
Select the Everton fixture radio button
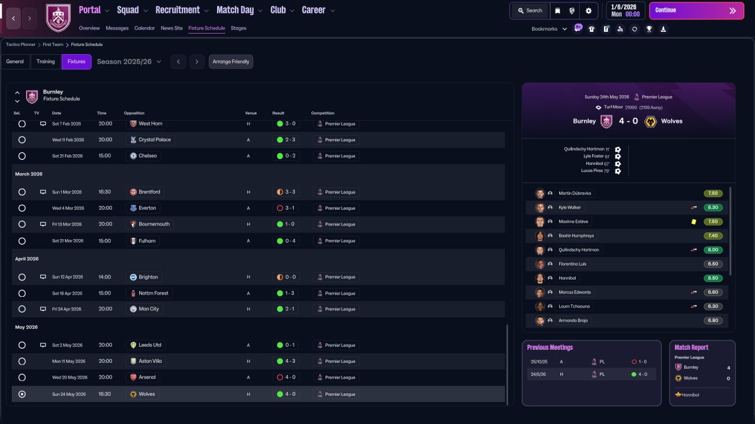(22, 208)
